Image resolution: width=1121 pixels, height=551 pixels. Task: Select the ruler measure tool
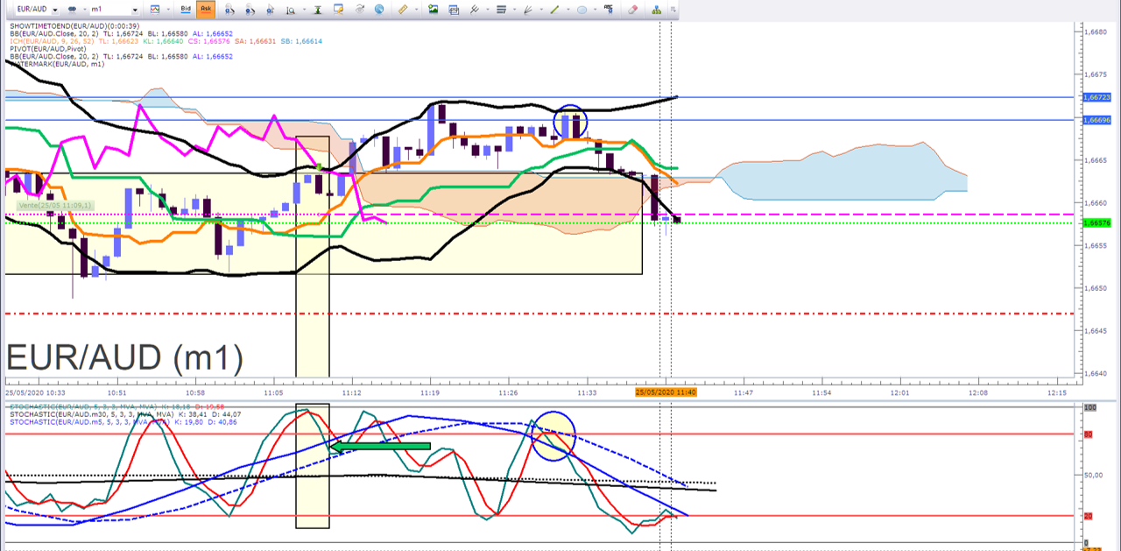coord(403,9)
